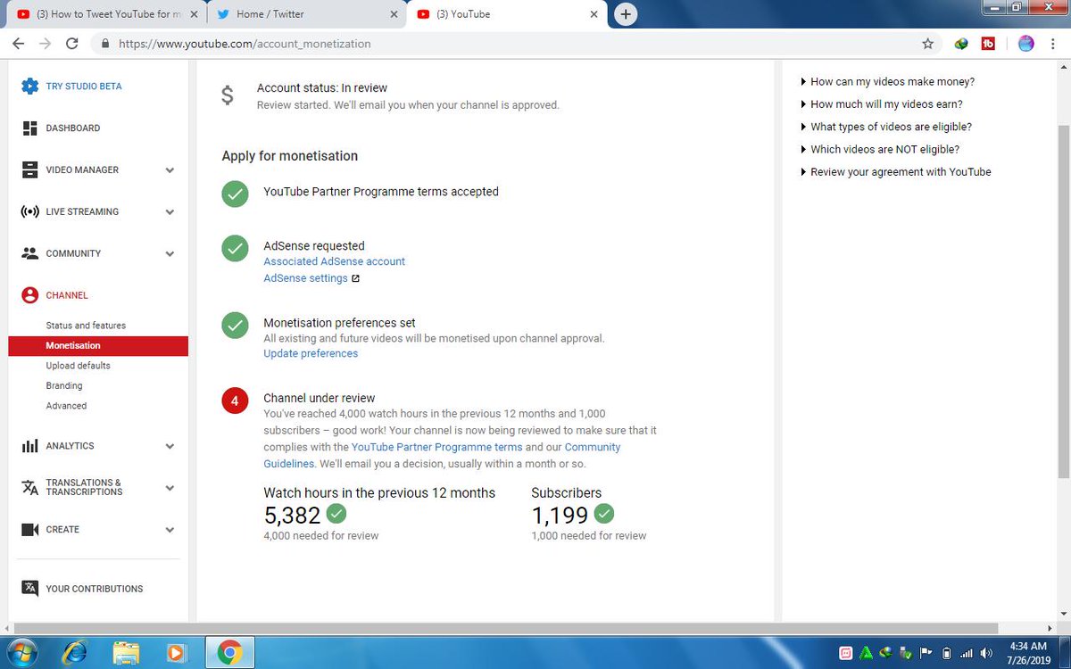Image resolution: width=1071 pixels, height=669 pixels.
Task: Bookmark this page with the star
Action: (x=927, y=43)
